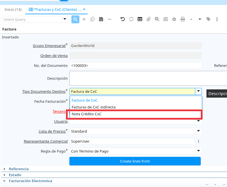Image resolution: width=227 pixels, height=187 pixels.
Task: Create a new record with plus icon
Action: pyautogui.click(x=84, y=19)
